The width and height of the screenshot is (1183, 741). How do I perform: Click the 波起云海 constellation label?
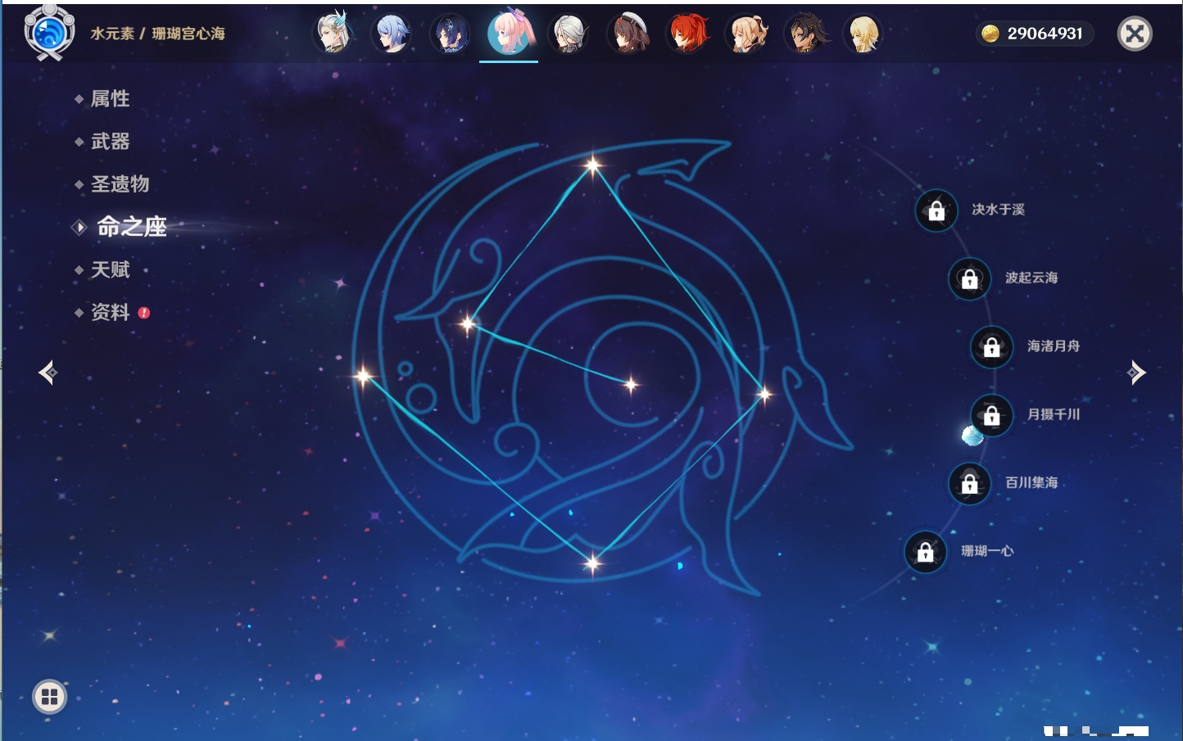tap(1031, 278)
